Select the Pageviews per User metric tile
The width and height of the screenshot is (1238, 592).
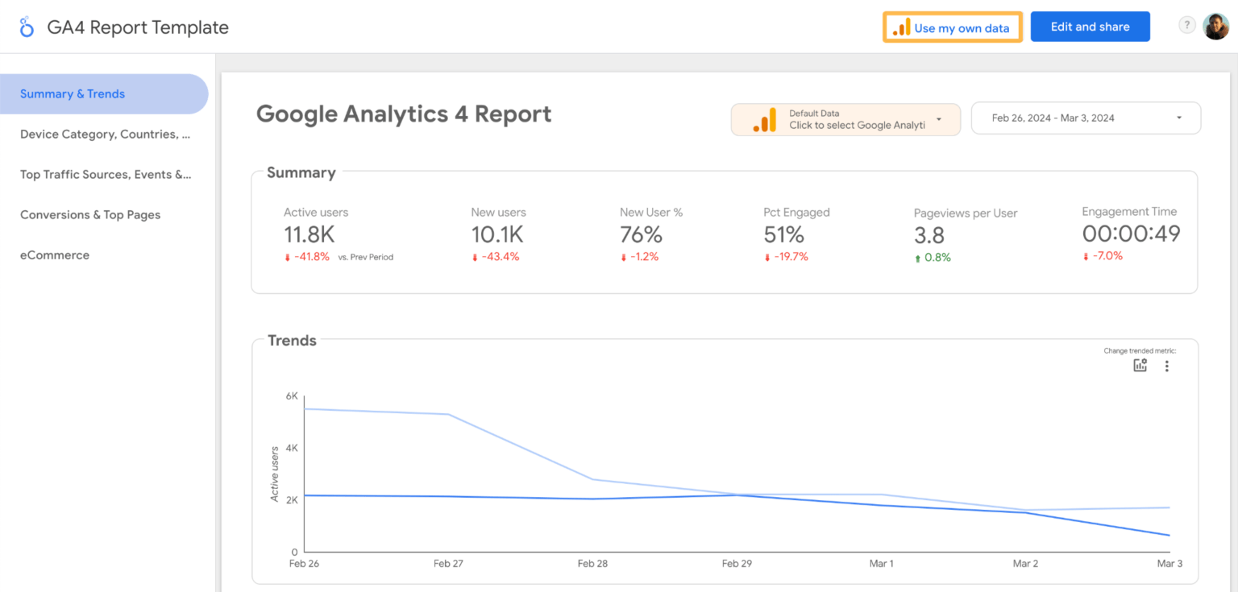click(965, 234)
